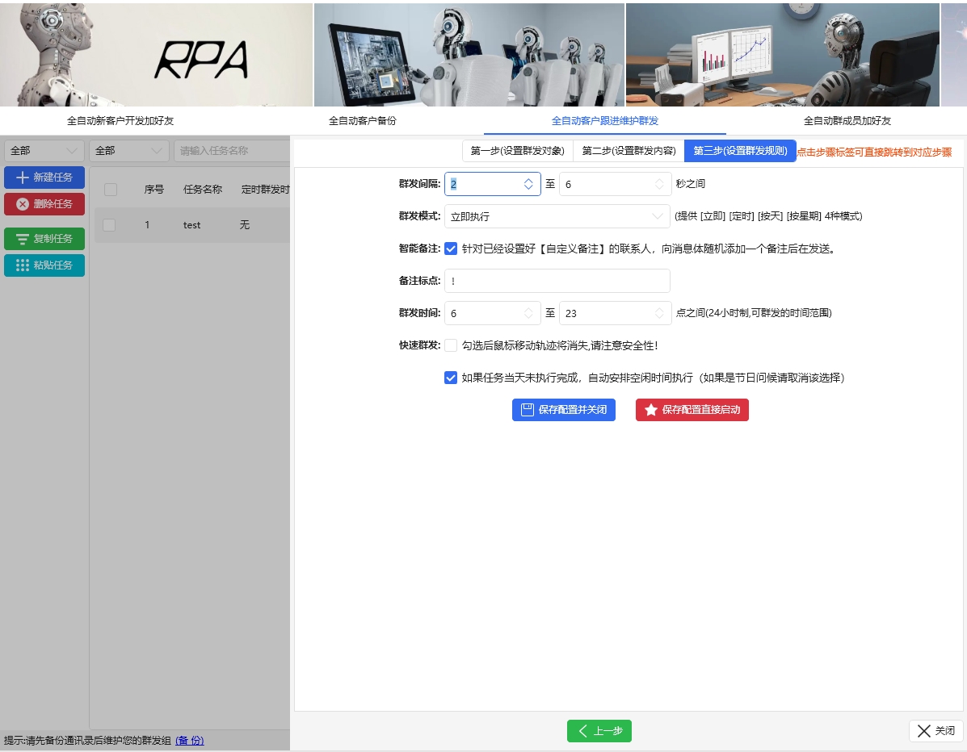Open the first 全部 filter dropdown
This screenshot has width=967, height=752.
point(44,150)
